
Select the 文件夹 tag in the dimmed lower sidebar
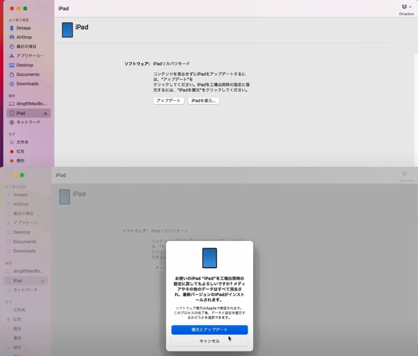pos(16,310)
